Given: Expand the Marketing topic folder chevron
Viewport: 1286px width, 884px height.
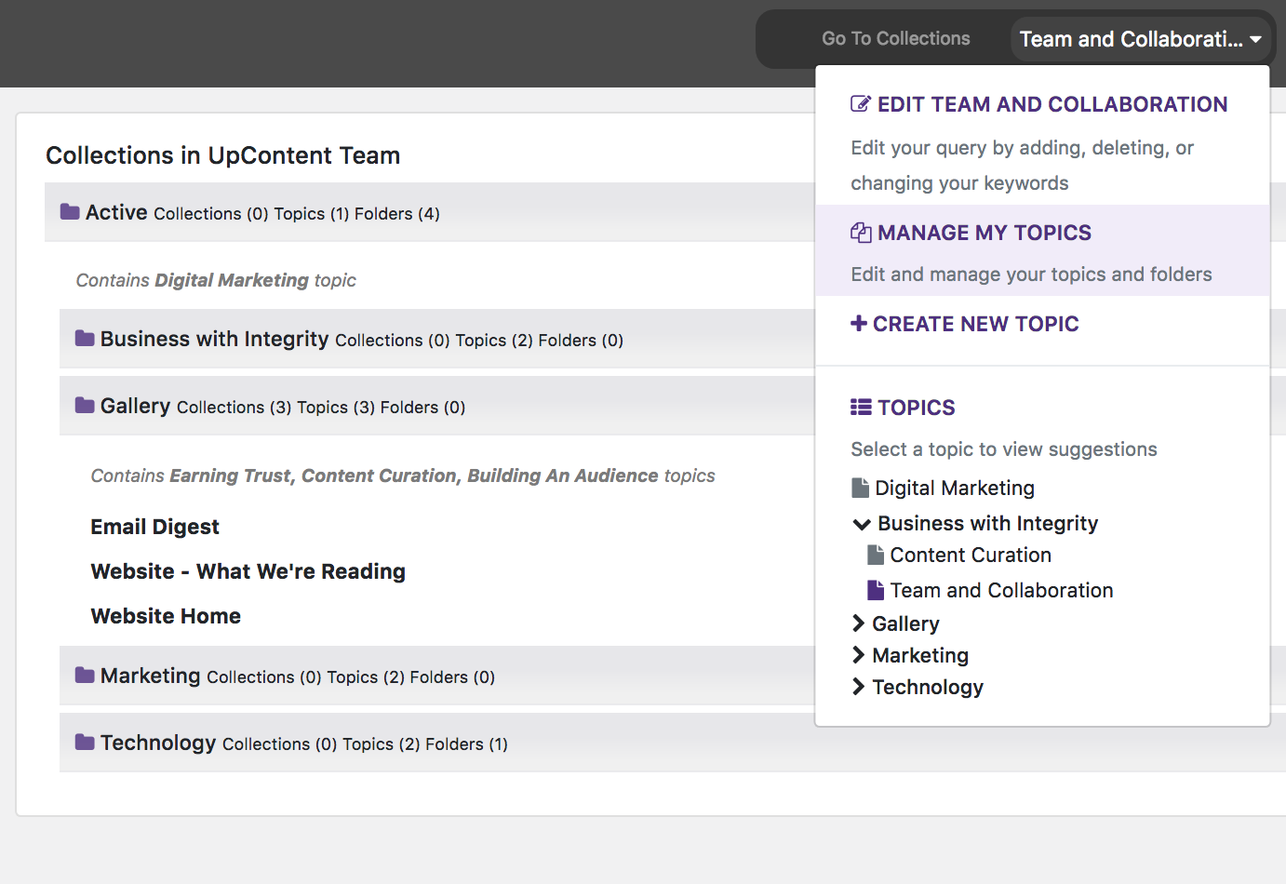Looking at the screenshot, I should 859,655.
